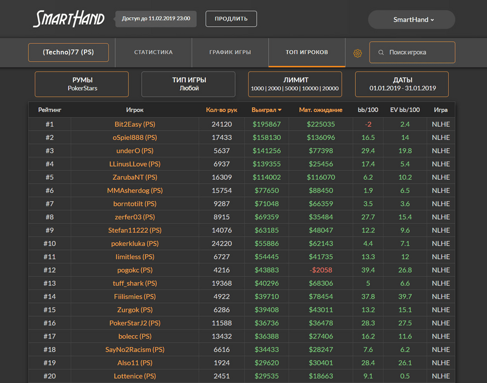Viewport: 487px width, 383px height.
Task: Click hand count 24220
Action: [221, 244]
